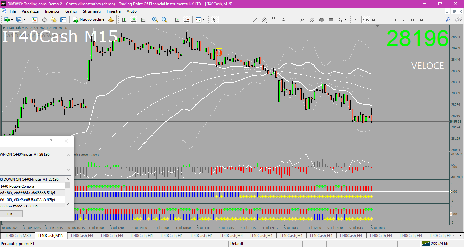Select the text 'A' tool

[x=284, y=20]
